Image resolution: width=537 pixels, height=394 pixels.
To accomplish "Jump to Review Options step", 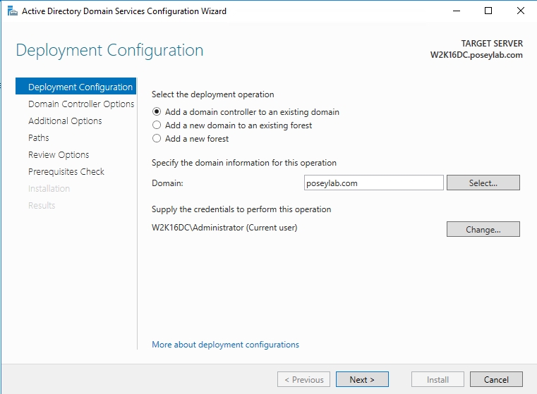I will [x=59, y=155].
